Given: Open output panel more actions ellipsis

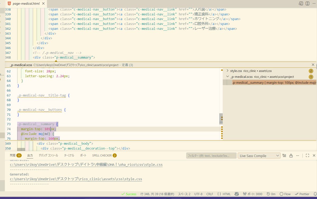Looking at the screenshot, I should coord(298,156).
